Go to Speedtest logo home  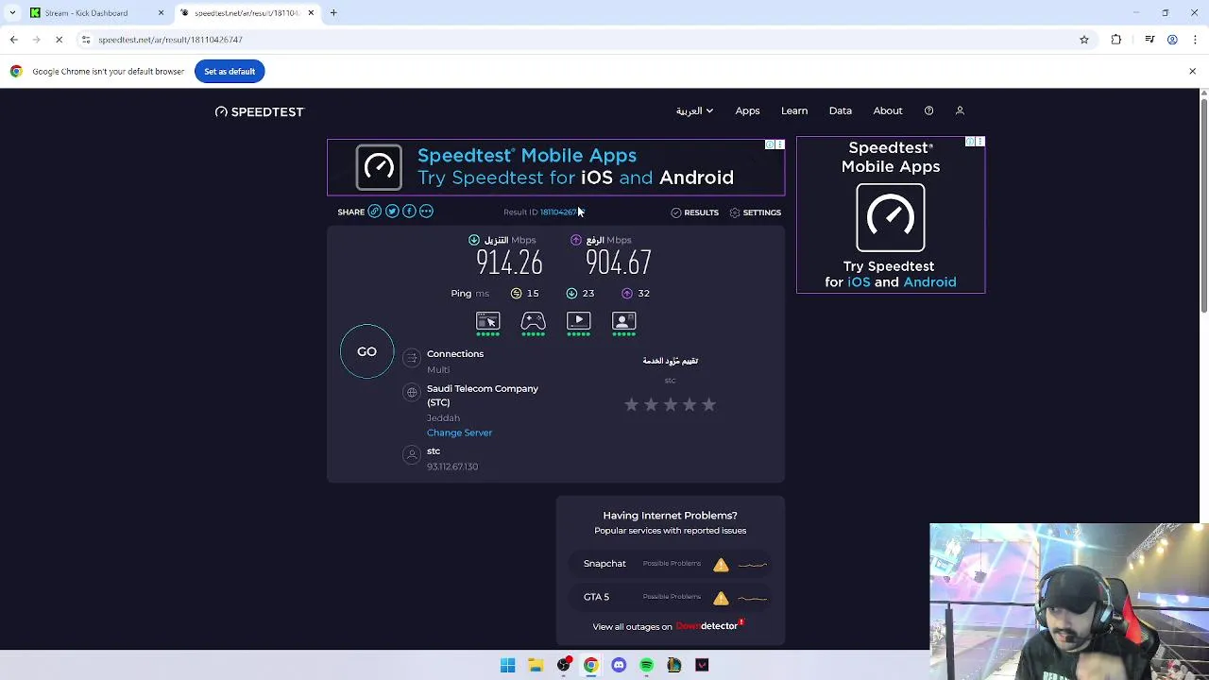pos(260,111)
